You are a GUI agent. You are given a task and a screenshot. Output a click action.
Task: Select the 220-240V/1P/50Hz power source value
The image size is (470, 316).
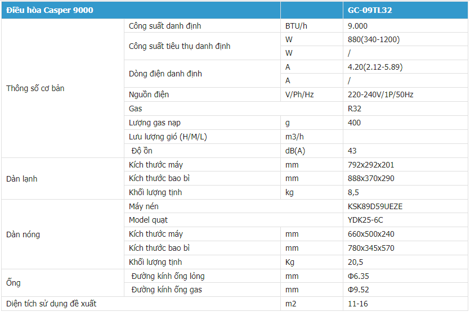click(x=381, y=94)
